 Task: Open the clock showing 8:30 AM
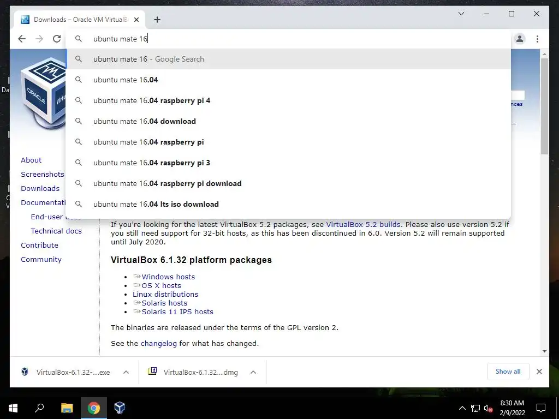tap(512, 408)
